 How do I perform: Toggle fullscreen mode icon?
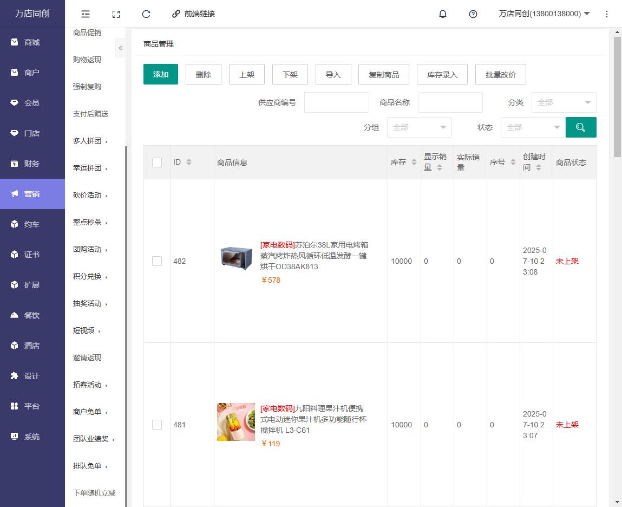click(116, 14)
